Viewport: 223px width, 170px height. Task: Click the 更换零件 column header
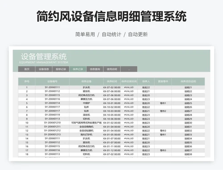(163, 81)
